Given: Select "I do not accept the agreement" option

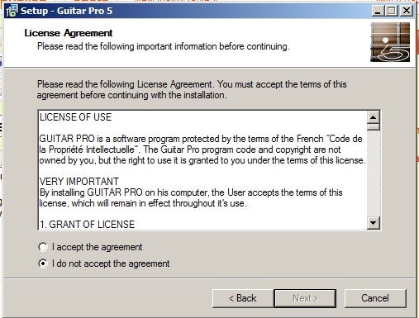Looking at the screenshot, I should pos(43,263).
